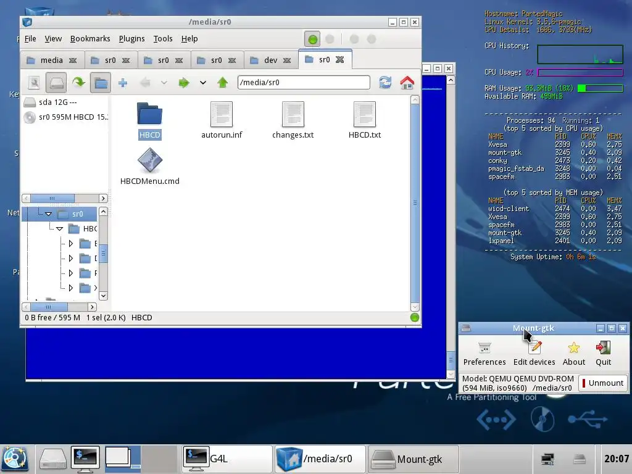Select the HBCD.txt file icon
Screen dimensions: 632x474
[364, 114]
